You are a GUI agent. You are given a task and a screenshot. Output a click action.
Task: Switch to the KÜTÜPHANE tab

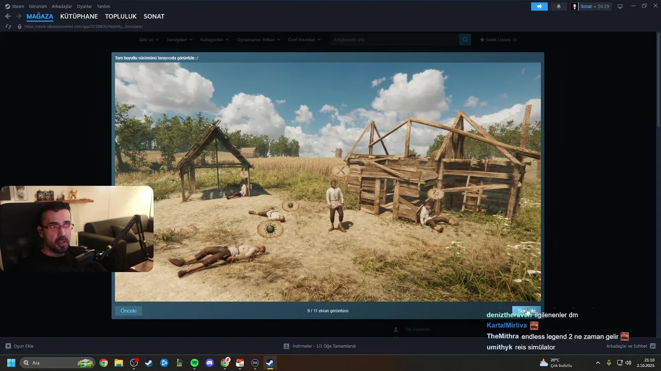(79, 16)
